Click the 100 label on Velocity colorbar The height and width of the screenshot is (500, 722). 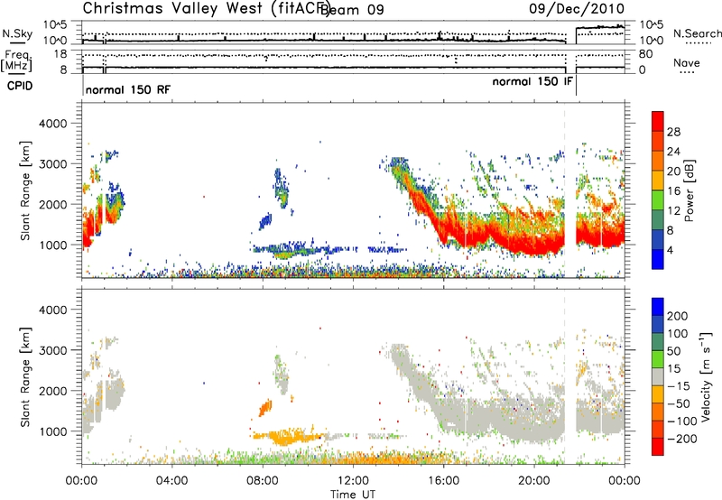[x=678, y=334]
